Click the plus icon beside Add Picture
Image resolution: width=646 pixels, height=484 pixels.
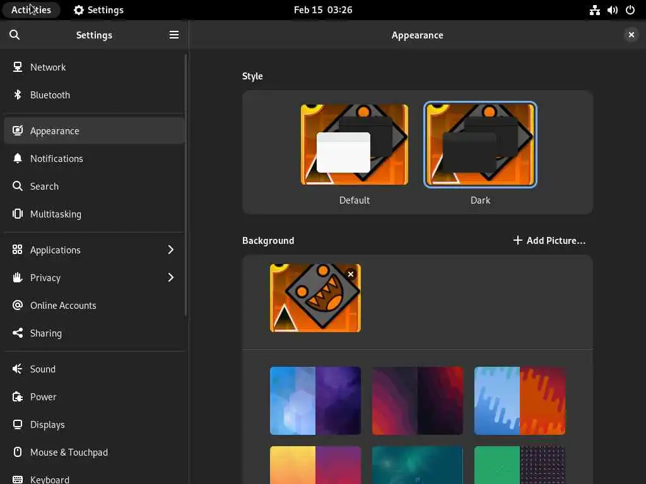[x=517, y=240]
